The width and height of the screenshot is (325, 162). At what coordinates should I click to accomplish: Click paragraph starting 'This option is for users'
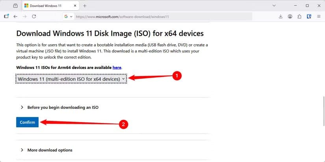coord(112,51)
